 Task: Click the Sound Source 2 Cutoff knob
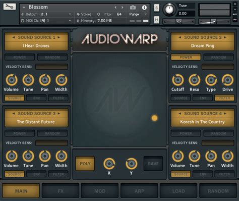click(178, 80)
